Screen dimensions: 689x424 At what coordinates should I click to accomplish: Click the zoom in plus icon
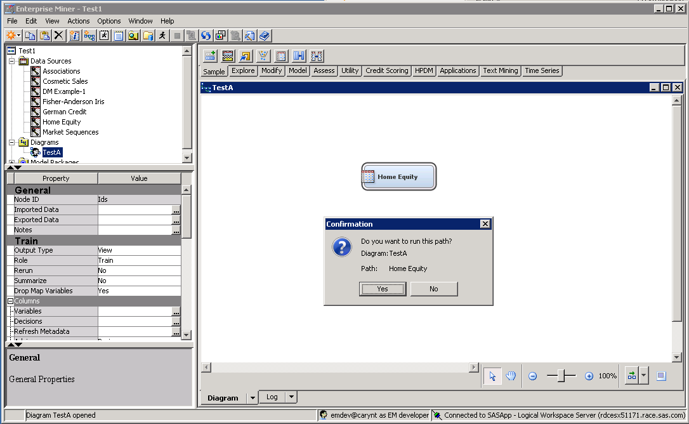[x=589, y=376]
